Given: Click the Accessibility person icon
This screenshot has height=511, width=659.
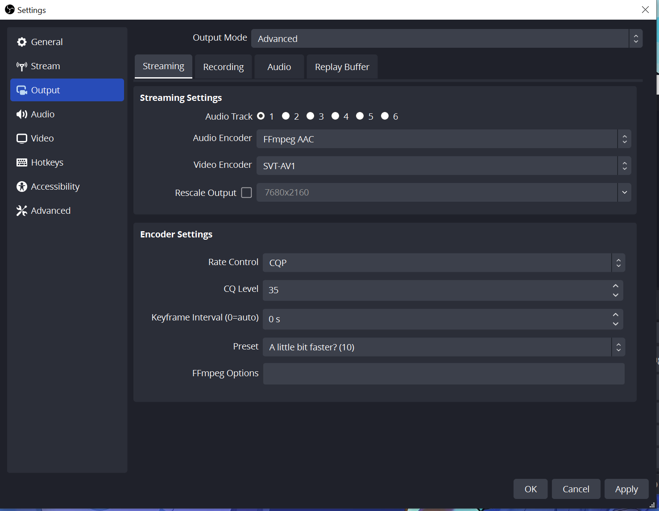Looking at the screenshot, I should (x=22, y=187).
